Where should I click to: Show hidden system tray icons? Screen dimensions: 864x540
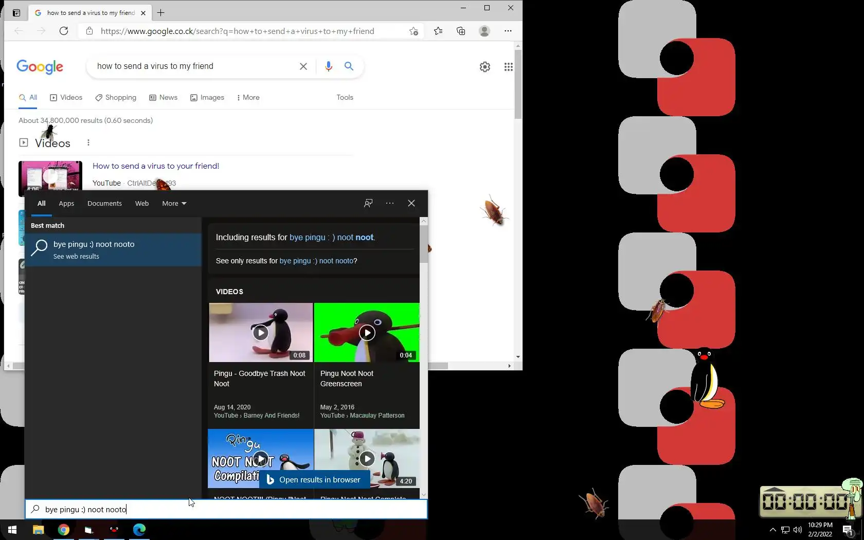tap(772, 530)
